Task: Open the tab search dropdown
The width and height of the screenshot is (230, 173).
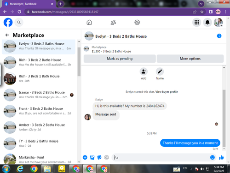Action: pos(201,4)
